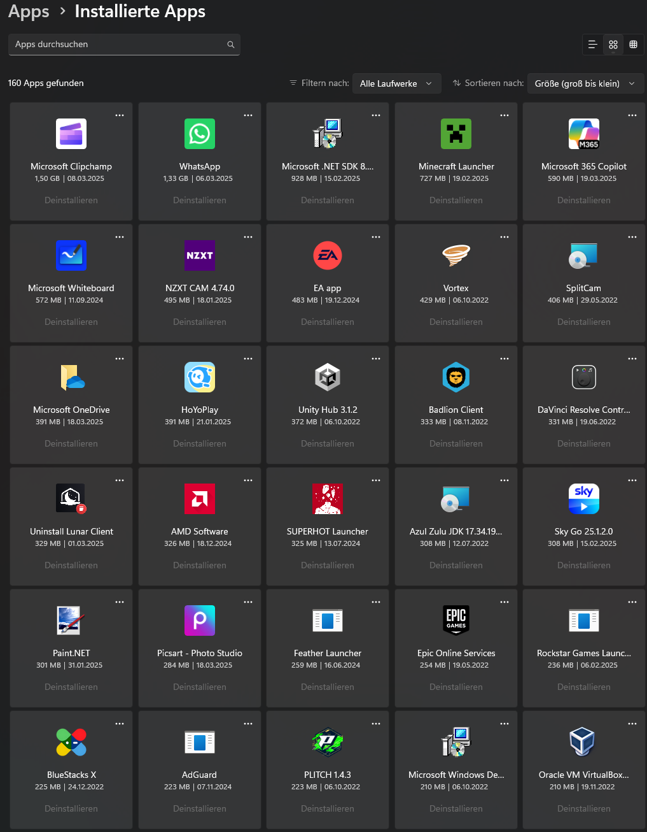Click the NZXT CAM icon
Screen dimensions: 647x832
point(200,255)
